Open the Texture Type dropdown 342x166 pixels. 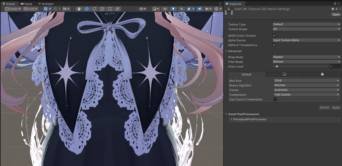pyautogui.click(x=307, y=24)
